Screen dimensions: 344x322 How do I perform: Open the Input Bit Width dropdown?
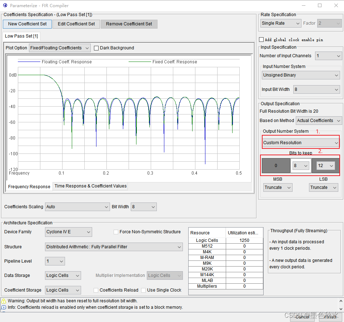point(316,89)
